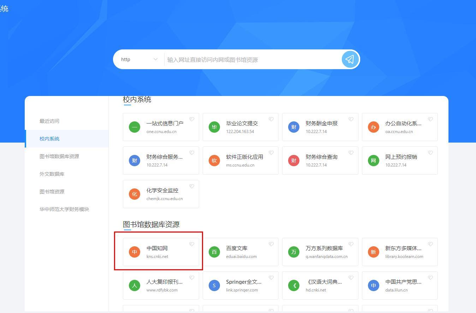
Task: Open 最近访问 in the sidebar
Action: click(49, 121)
